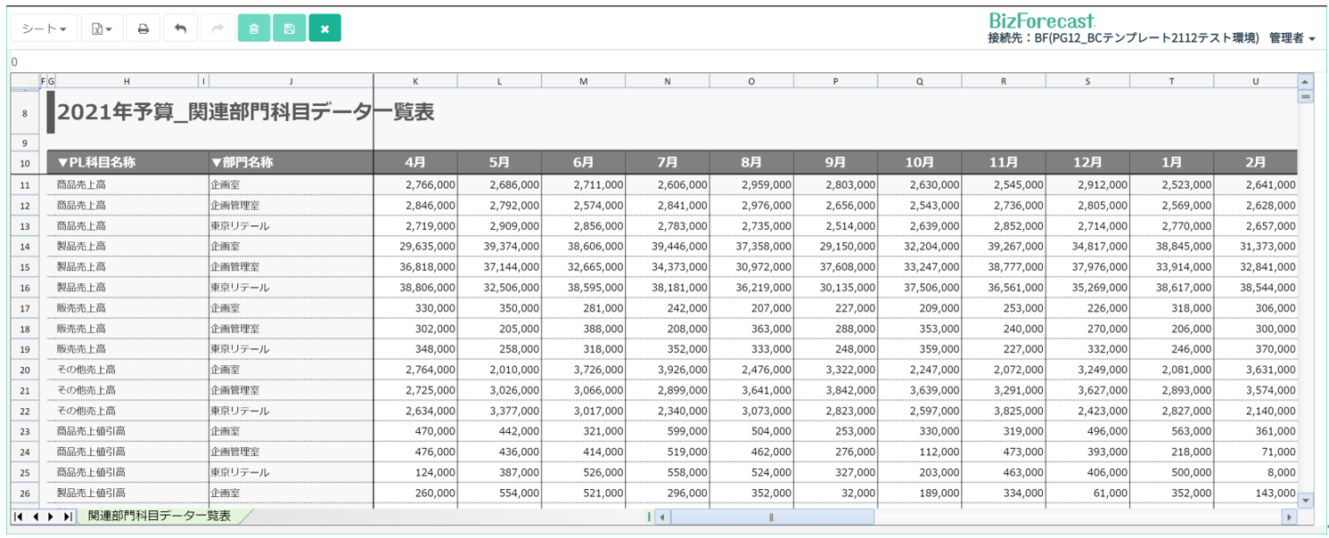The width and height of the screenshot is (1329, 538).
Task: Go to the next sheet tab arrow
Action: coord(51,517)
